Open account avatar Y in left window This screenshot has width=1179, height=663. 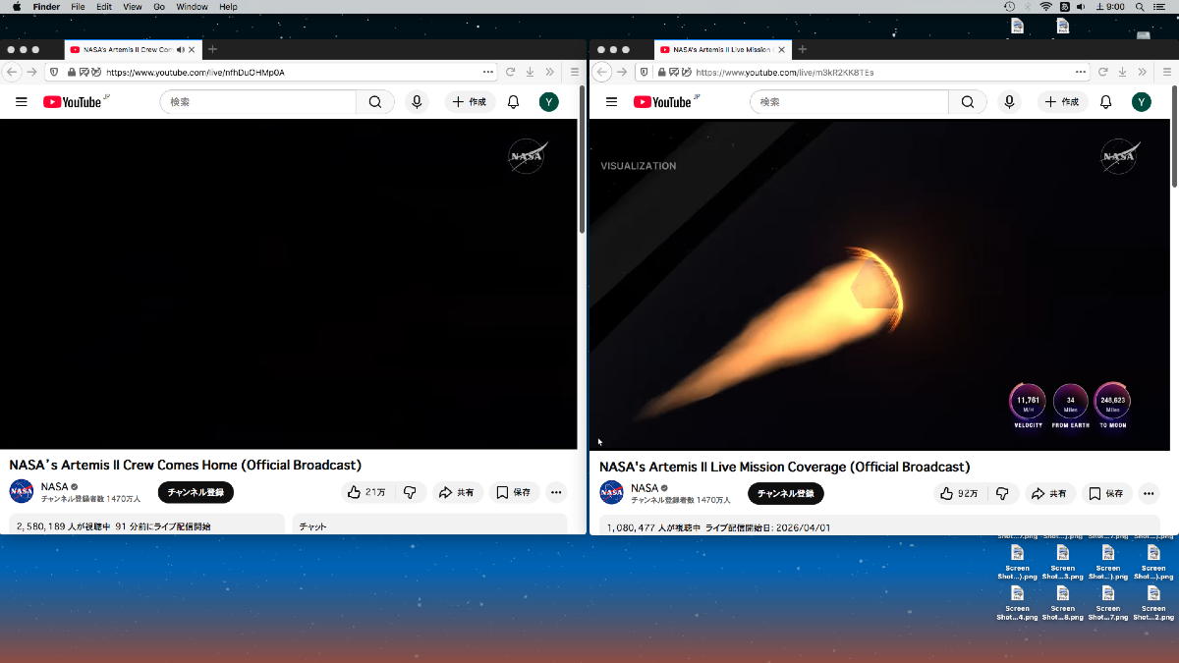[549, 102]
